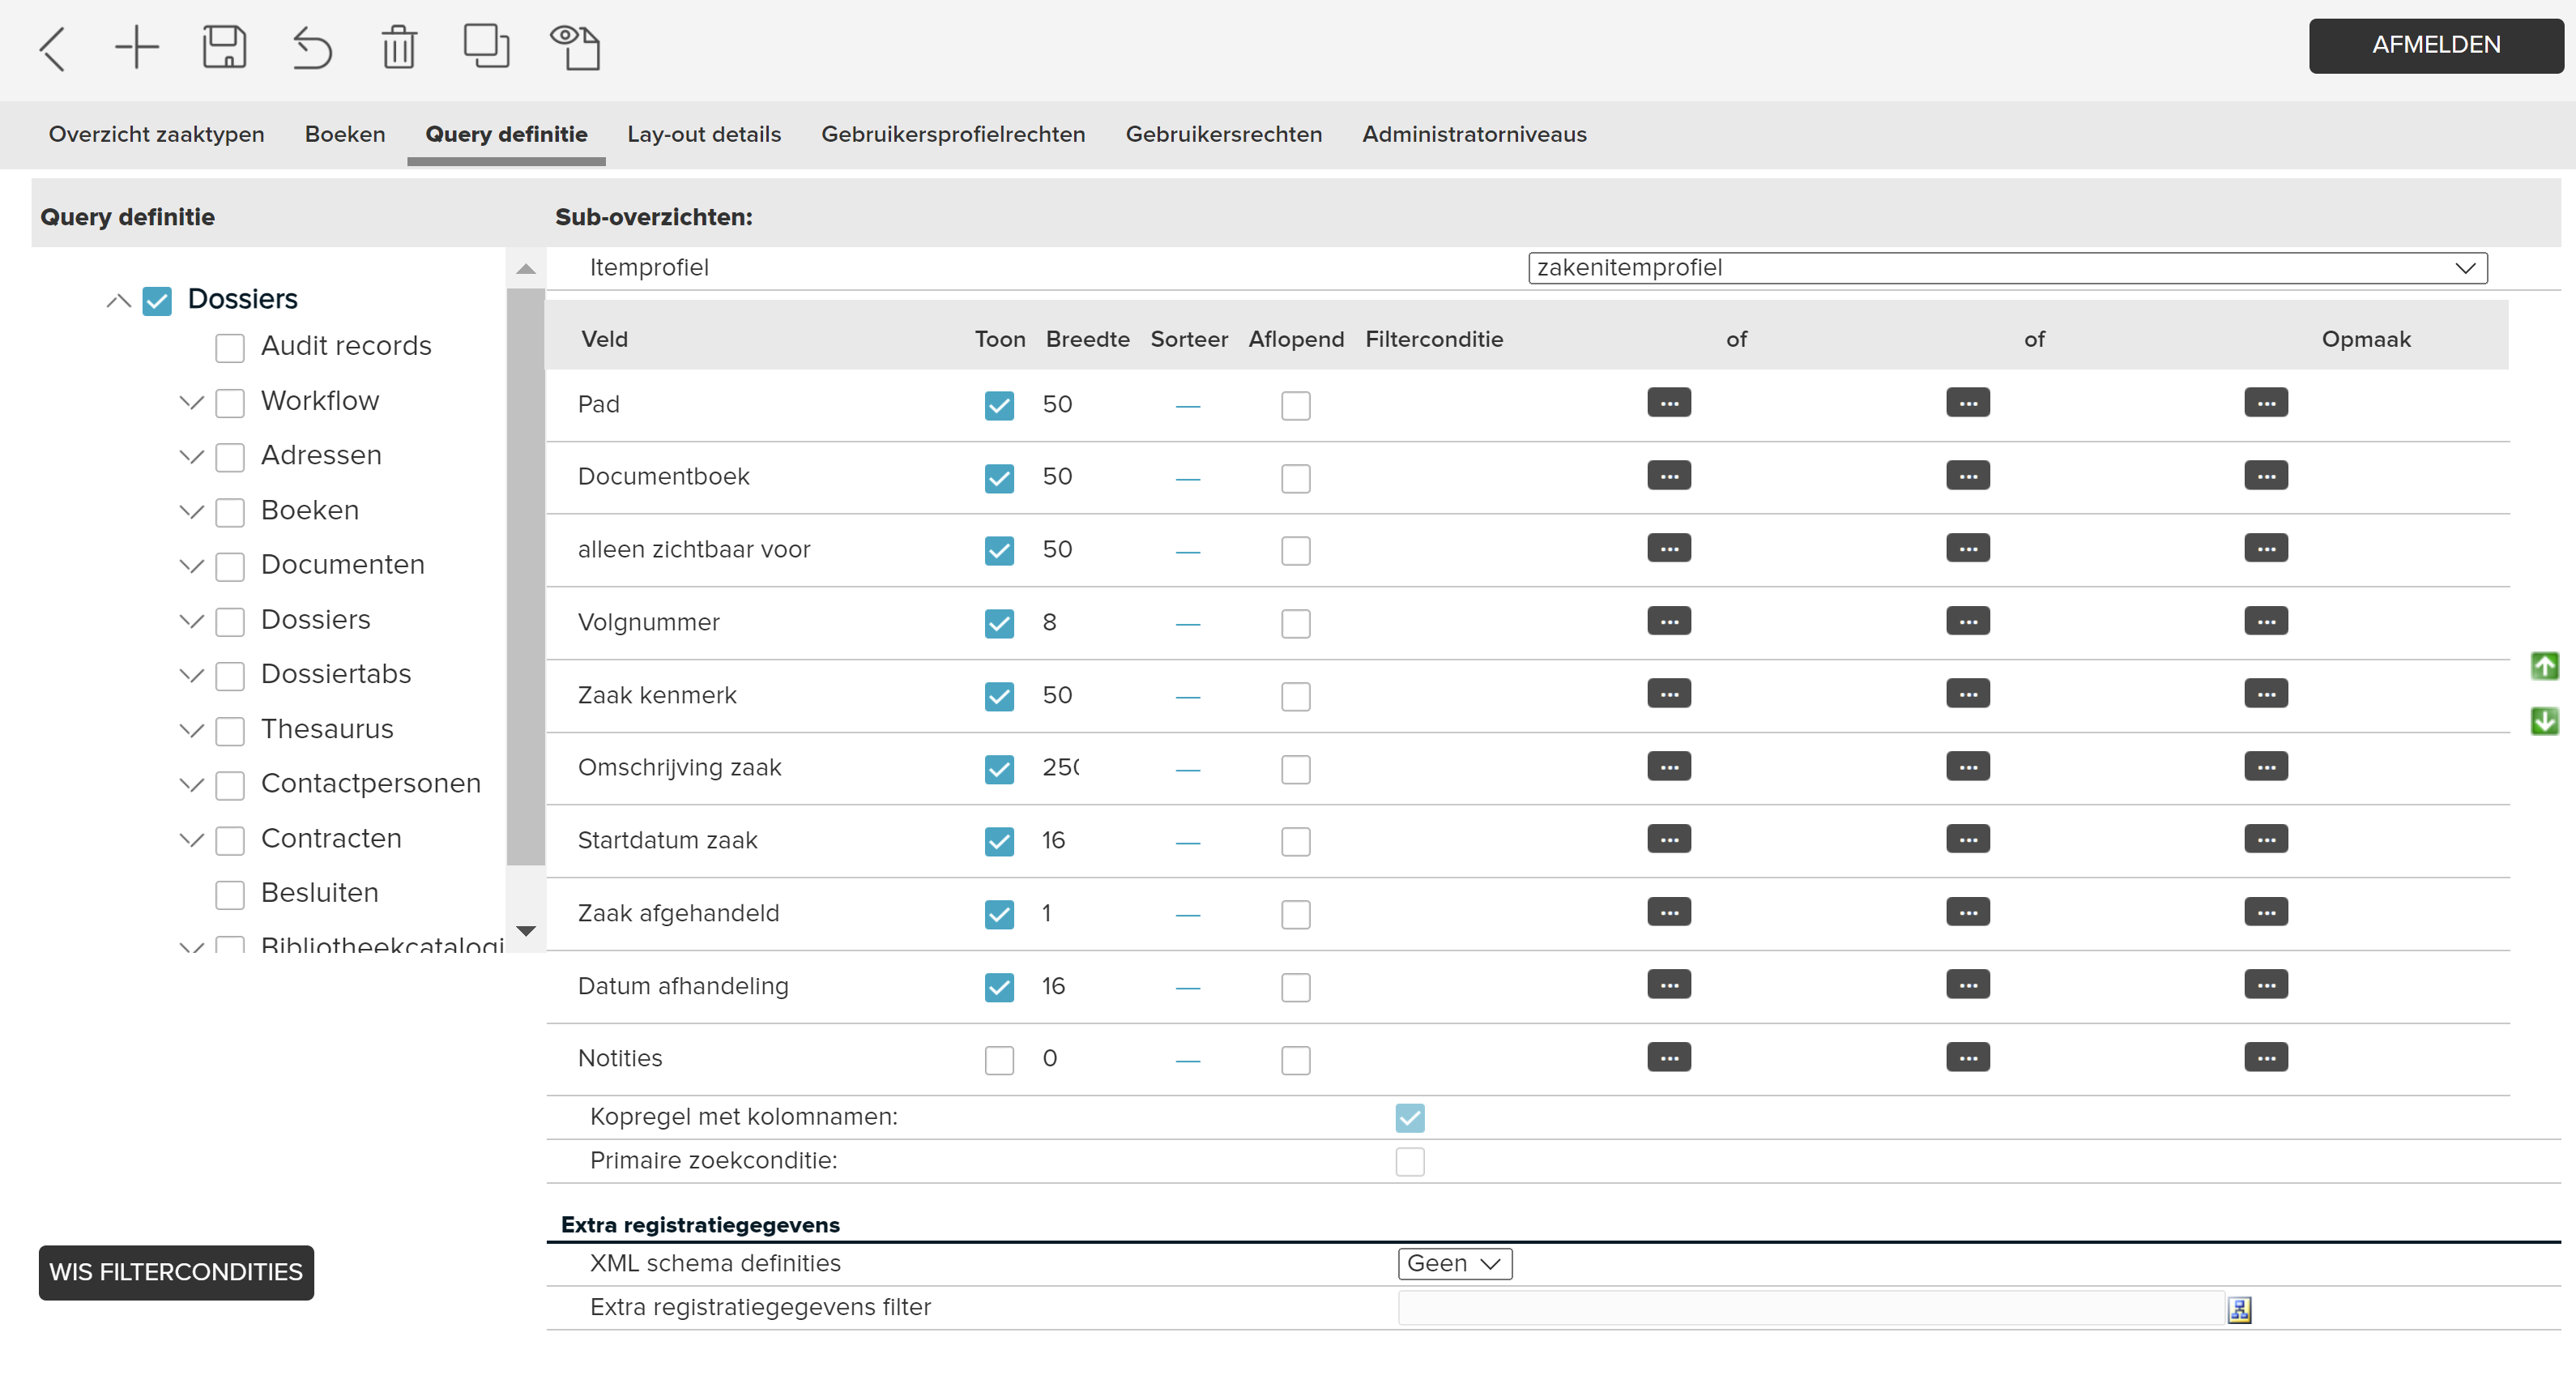Click the WIS FILTERCONDITIES button
Viewport: 2576px width, 1384px height.
click(x=174, y=1271)
